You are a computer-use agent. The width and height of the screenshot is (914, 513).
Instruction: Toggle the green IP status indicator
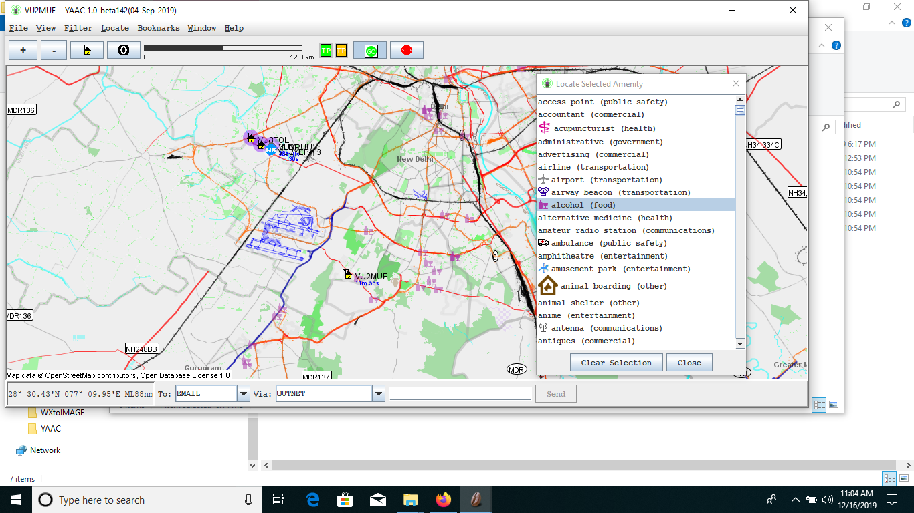[326, 51]
